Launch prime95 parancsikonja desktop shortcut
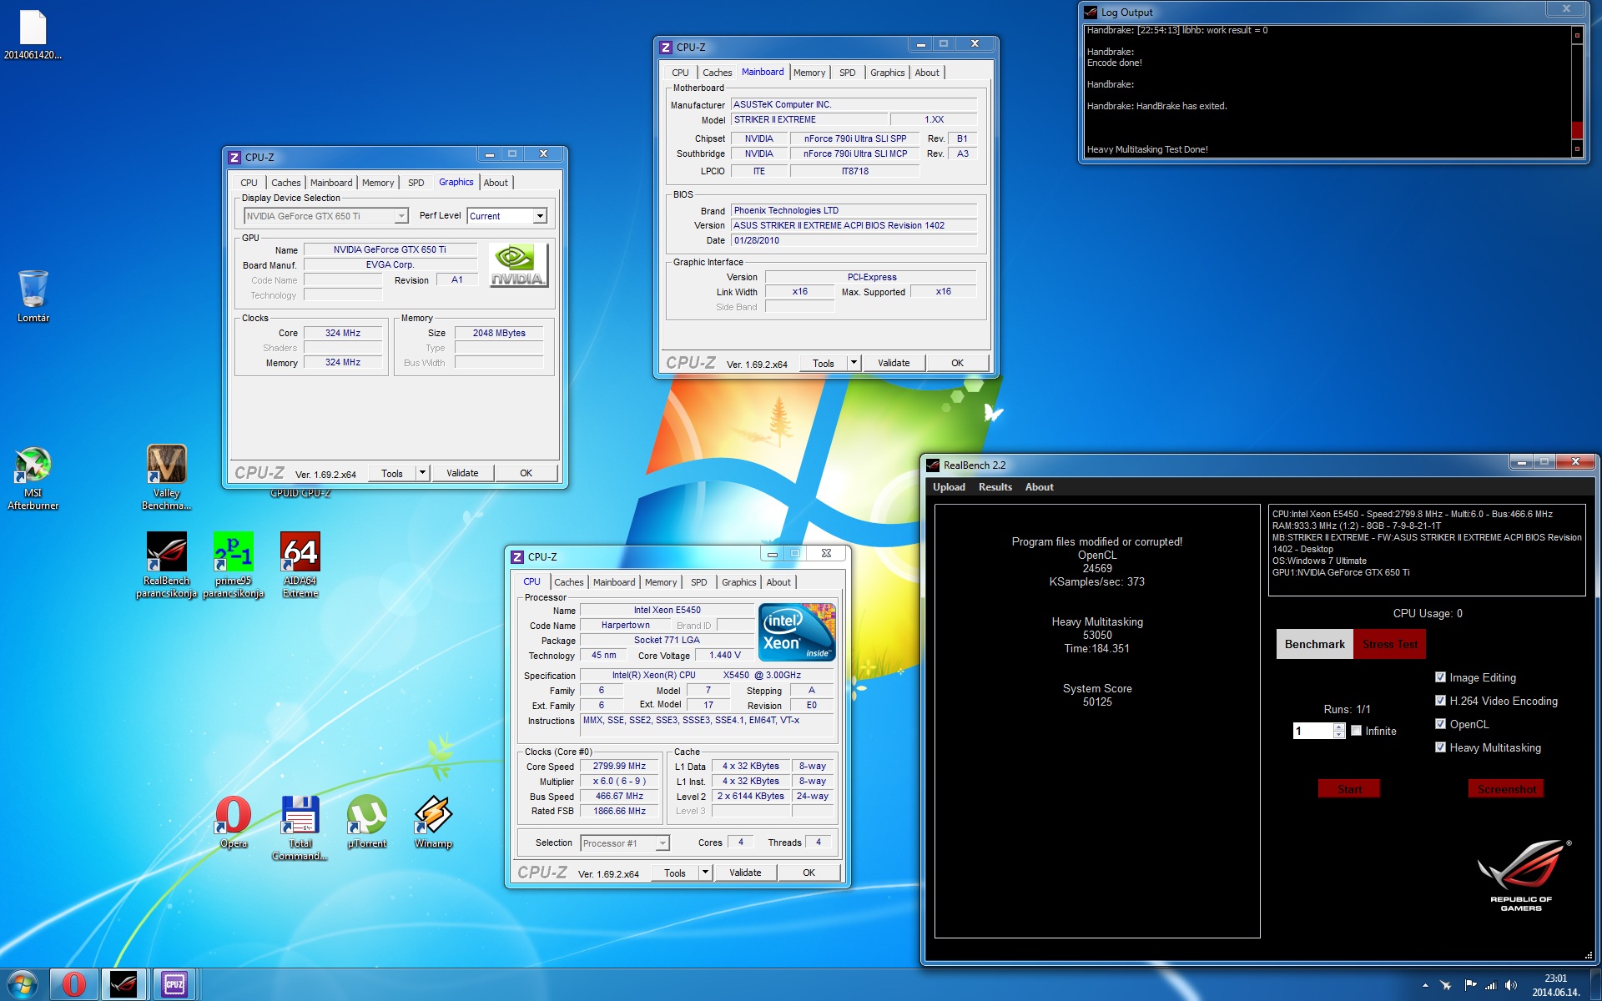The width and height of the screenshot is (1602, 1001). [233, 565]
